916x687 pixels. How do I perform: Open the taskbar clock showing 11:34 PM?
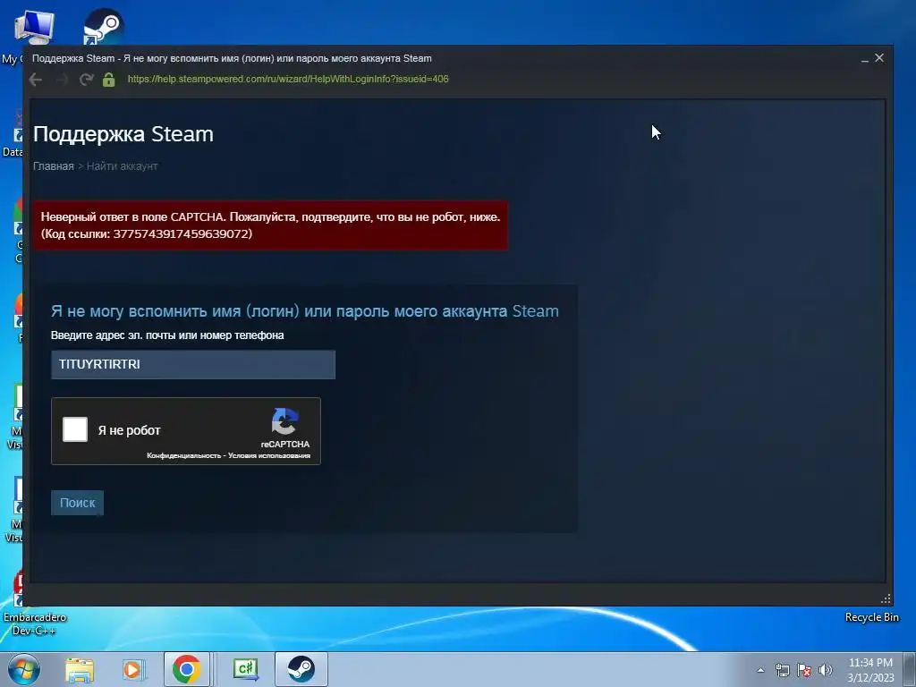pyautogui.click(x=870, y=669)
